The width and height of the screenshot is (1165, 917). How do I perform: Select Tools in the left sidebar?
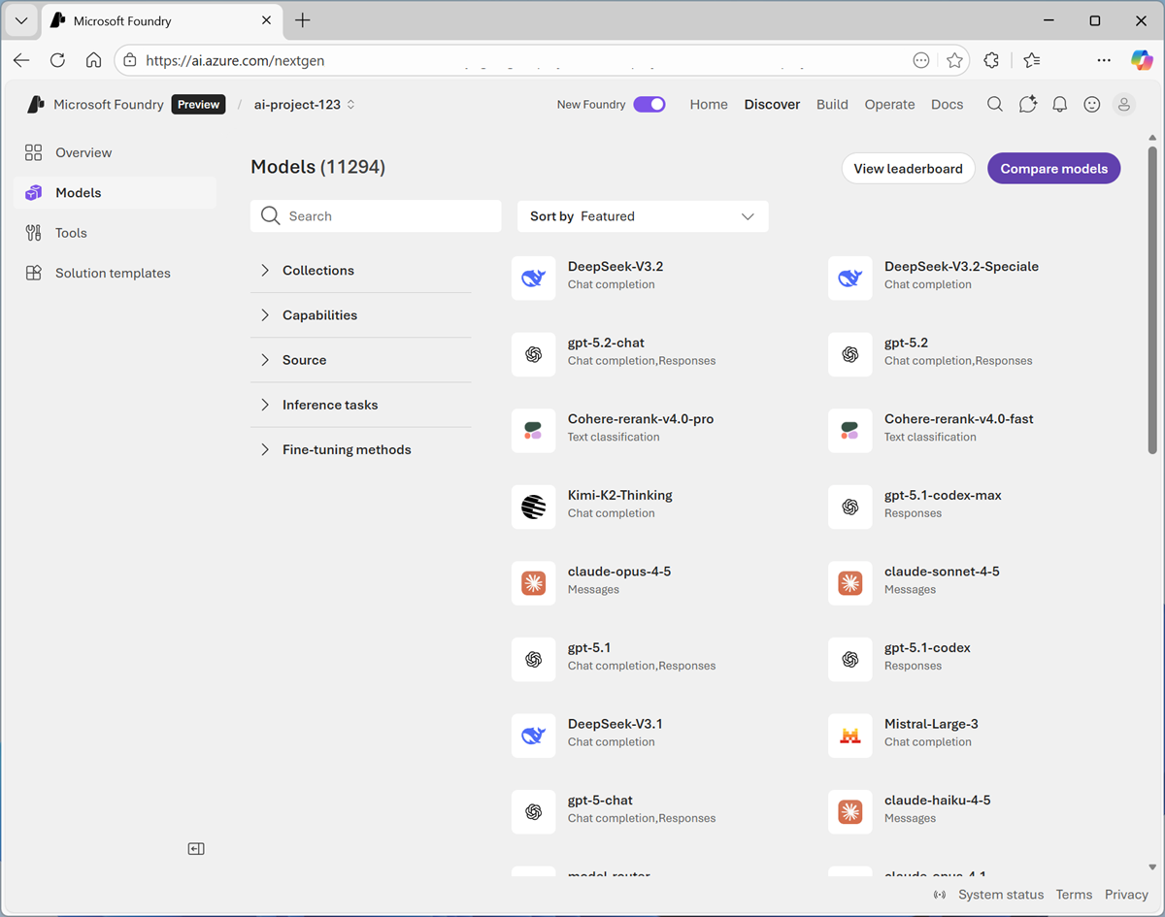71,233
